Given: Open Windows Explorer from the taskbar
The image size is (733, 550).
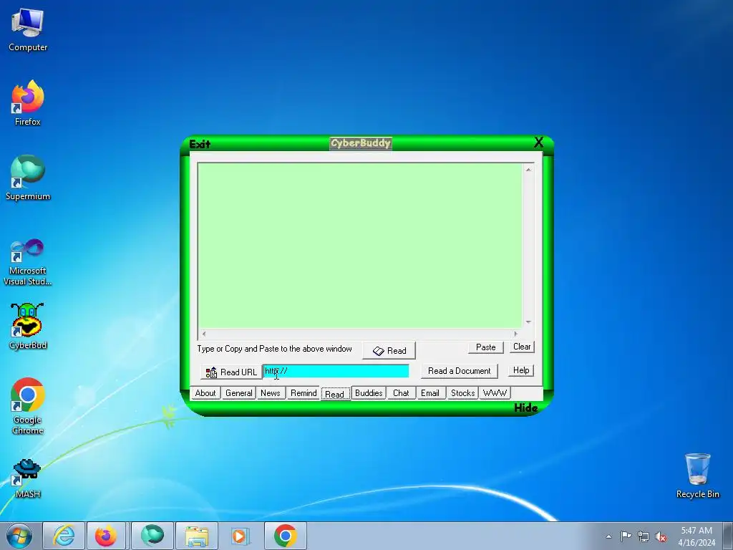Looking at the screenshot, I should click(197, 536).
